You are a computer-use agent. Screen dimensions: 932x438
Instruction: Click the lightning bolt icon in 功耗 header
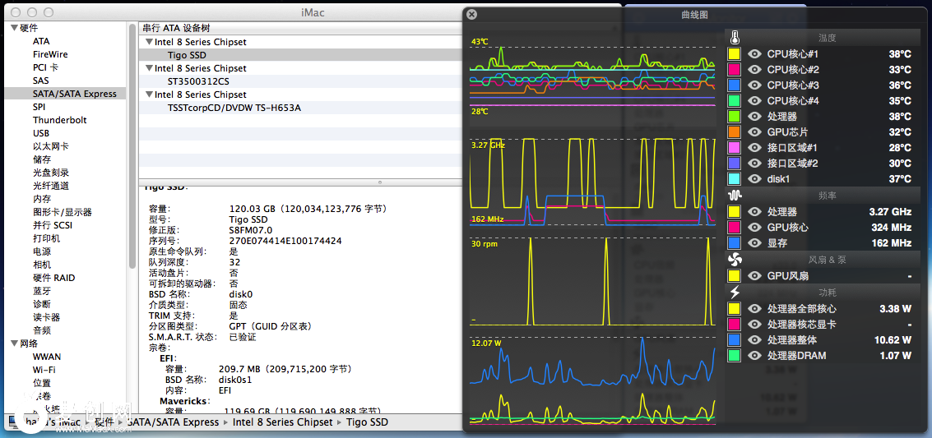pyautogui.click(x=735, y=292)
